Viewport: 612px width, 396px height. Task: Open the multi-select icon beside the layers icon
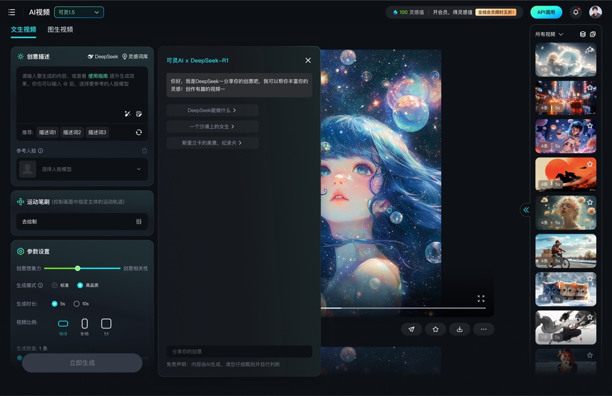click(593, 34)
